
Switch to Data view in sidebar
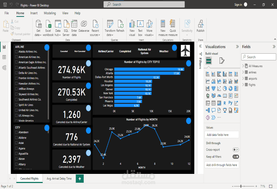pyautogui.click(x=4, y=57)
